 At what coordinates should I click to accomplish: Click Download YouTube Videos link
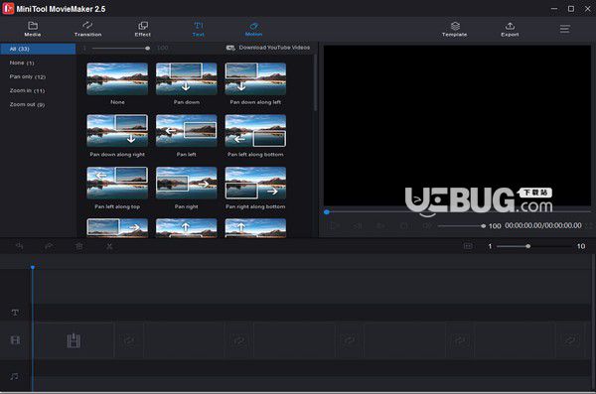274,48
